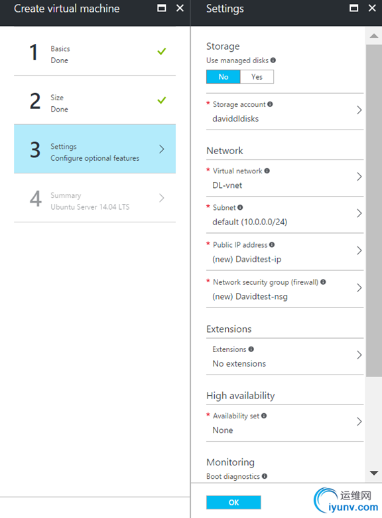Click info icon next to Subnet label
This screenshot has width=382, height=518.
pyautogui.click(x=240, y=207)
